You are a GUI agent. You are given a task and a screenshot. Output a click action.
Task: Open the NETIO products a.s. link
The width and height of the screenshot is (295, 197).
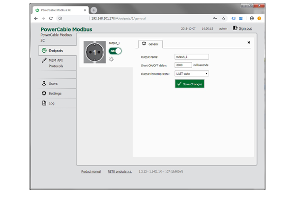(x=120, y=171)
